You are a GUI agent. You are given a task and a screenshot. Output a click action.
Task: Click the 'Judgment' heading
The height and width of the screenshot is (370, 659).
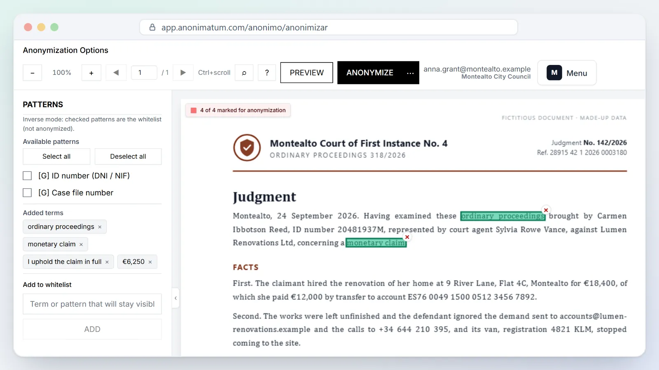click(264, 197)
